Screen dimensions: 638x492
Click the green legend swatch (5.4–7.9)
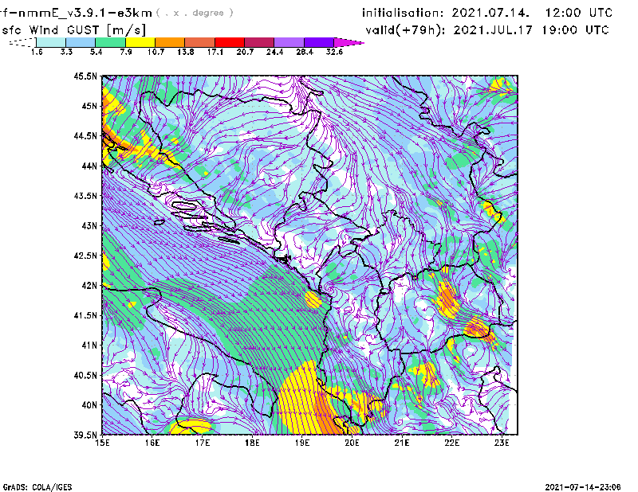tap(111, 42)
